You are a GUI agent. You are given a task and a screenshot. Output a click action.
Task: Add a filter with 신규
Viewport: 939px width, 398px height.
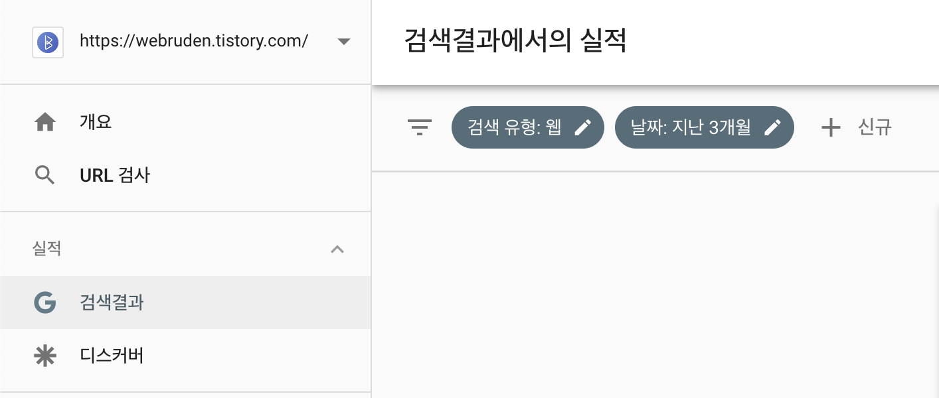[856, 127]
